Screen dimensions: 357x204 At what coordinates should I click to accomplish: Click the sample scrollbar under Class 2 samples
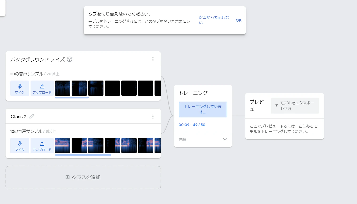point(83,155)
